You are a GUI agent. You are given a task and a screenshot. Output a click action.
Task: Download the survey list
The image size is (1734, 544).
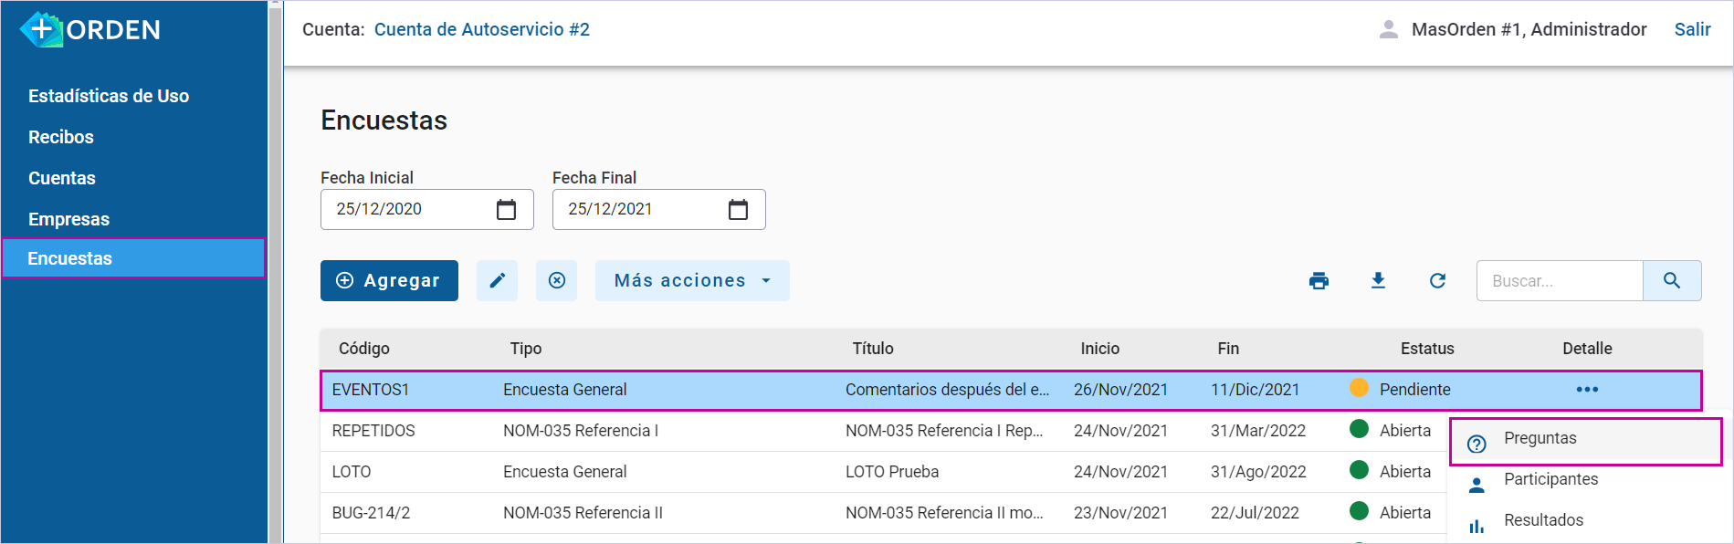tap(1378, 281)
